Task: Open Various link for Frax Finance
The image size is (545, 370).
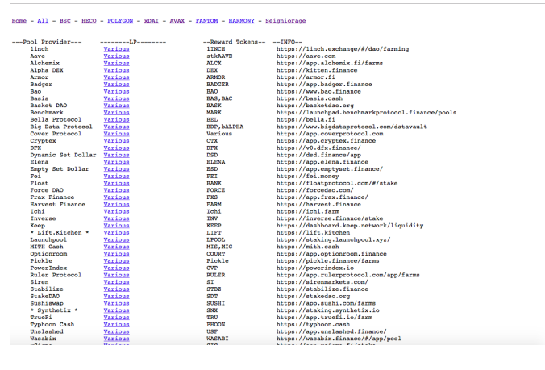Action: (116, 197)
